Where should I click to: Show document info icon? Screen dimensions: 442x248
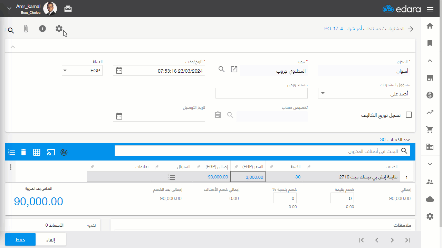click(x=42, y=29)
